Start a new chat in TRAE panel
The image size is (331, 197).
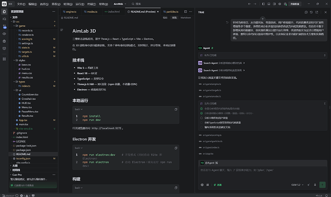click(x=306, y=12)
